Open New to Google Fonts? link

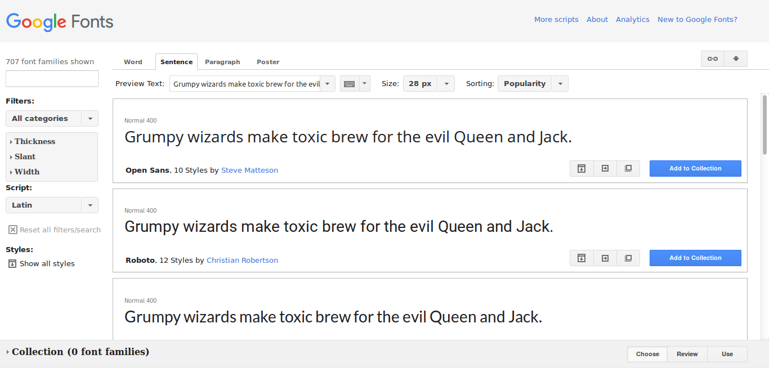pos(698,19)
